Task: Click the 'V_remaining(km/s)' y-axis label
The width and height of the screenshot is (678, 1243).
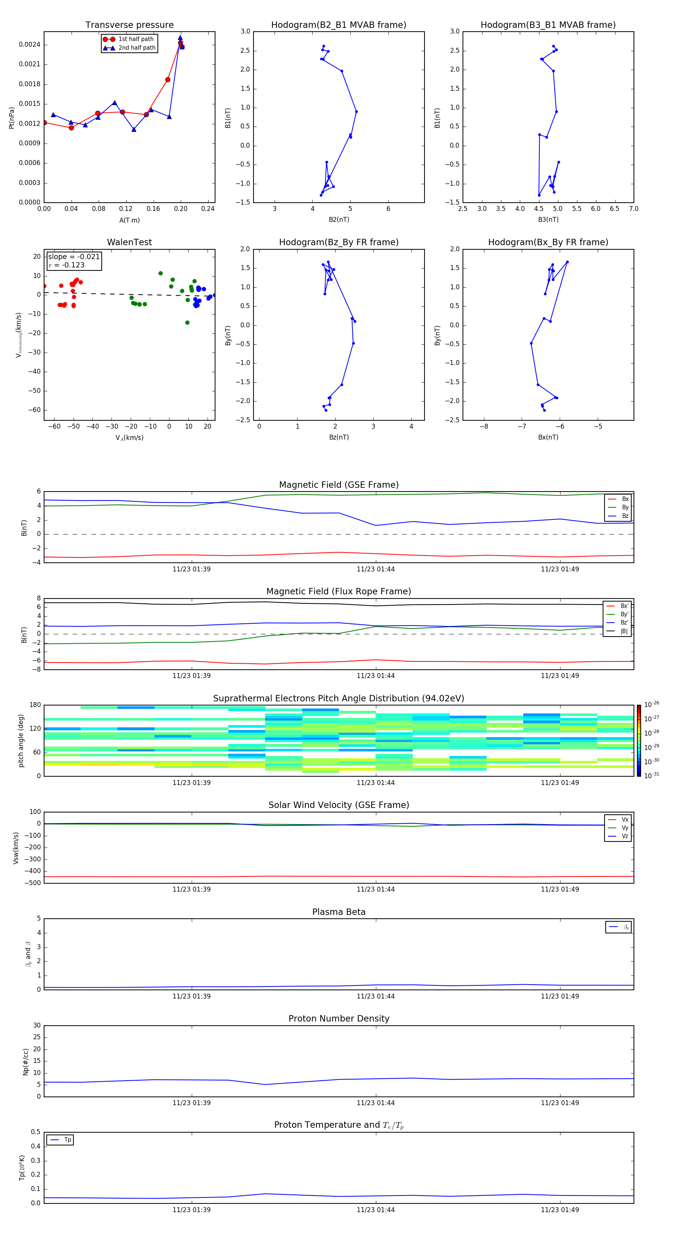Action: tap(19, 335)
